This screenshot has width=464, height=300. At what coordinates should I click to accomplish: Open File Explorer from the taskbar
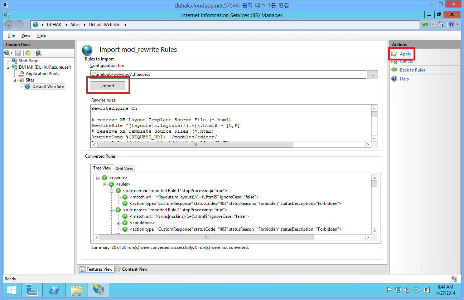point(77,290)
